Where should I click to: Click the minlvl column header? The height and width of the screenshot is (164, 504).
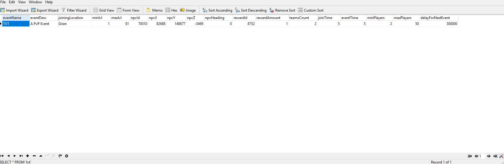coord(101,18)
